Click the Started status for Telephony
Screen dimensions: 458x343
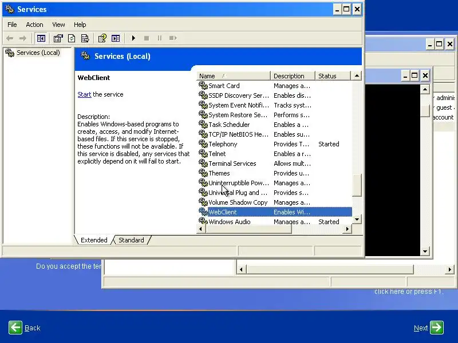329,144
